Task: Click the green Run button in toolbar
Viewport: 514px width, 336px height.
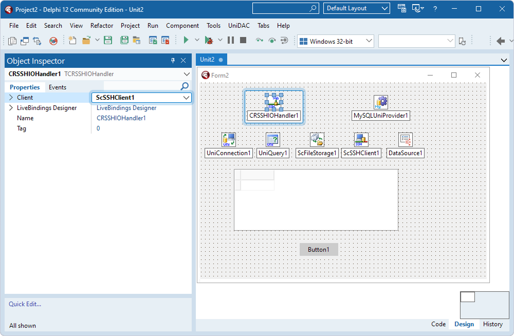Action: tap(186, 41)
